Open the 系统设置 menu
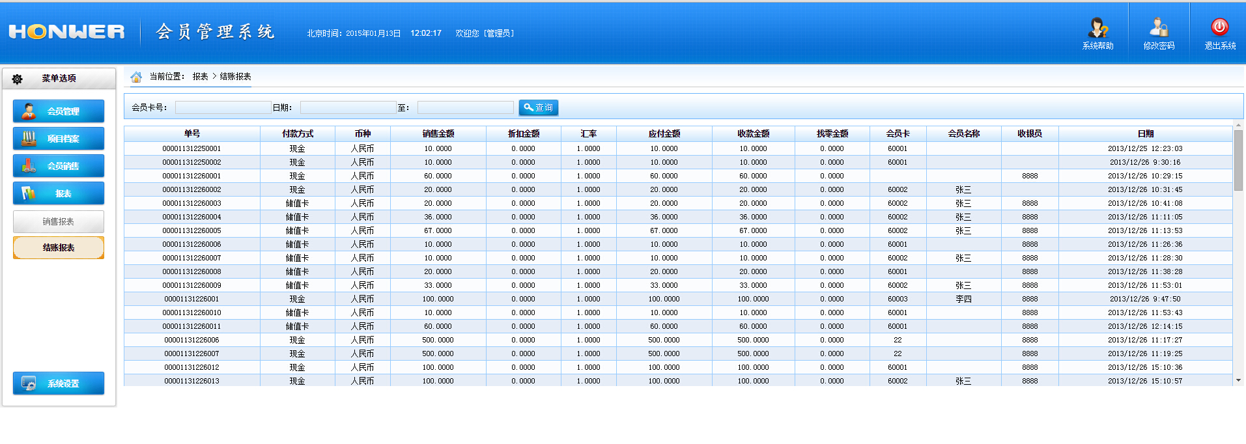The width and height of the screenshot is (1246, 444). pyautogui.click(x=59, y=383)
